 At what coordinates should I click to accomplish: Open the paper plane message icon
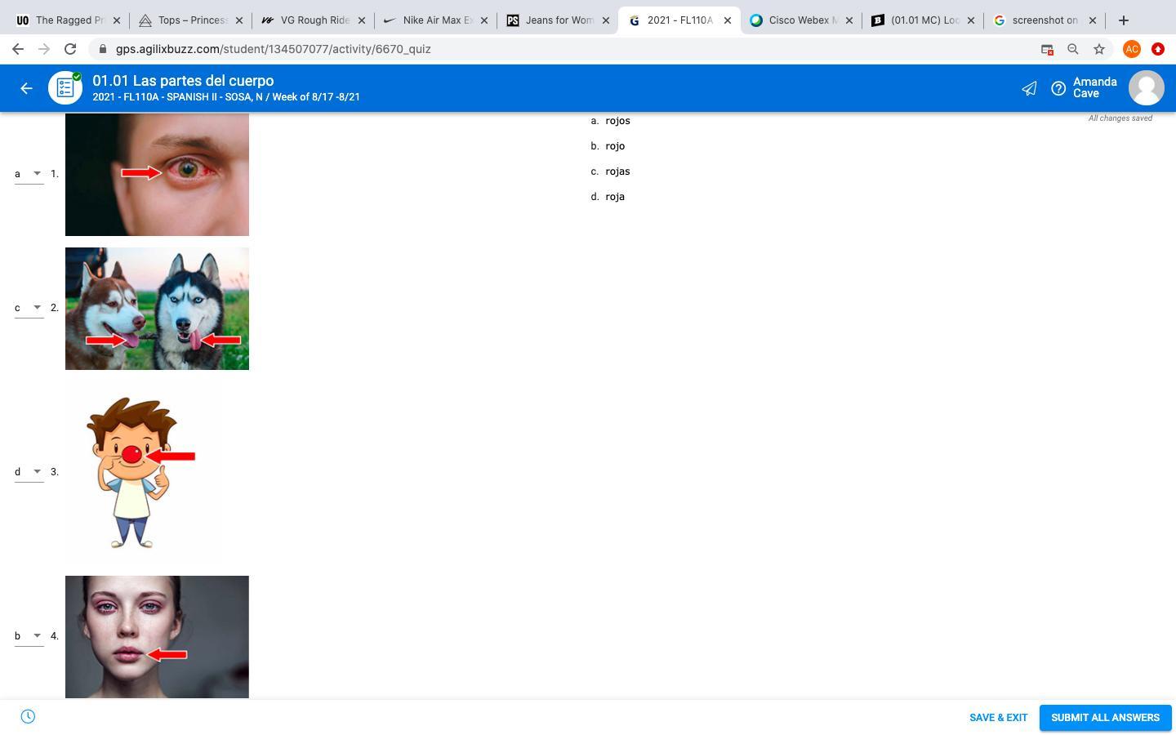(x=1029, y=88)
